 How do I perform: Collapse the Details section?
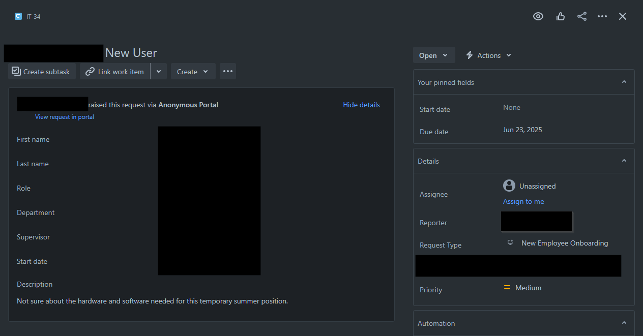(624, 161)
